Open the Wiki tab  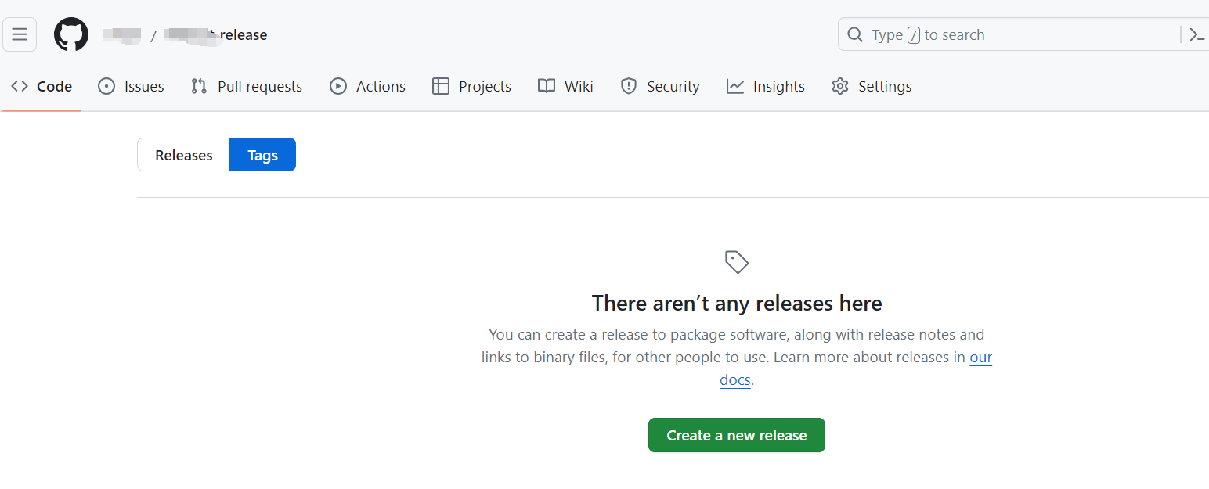click(565, 86)
